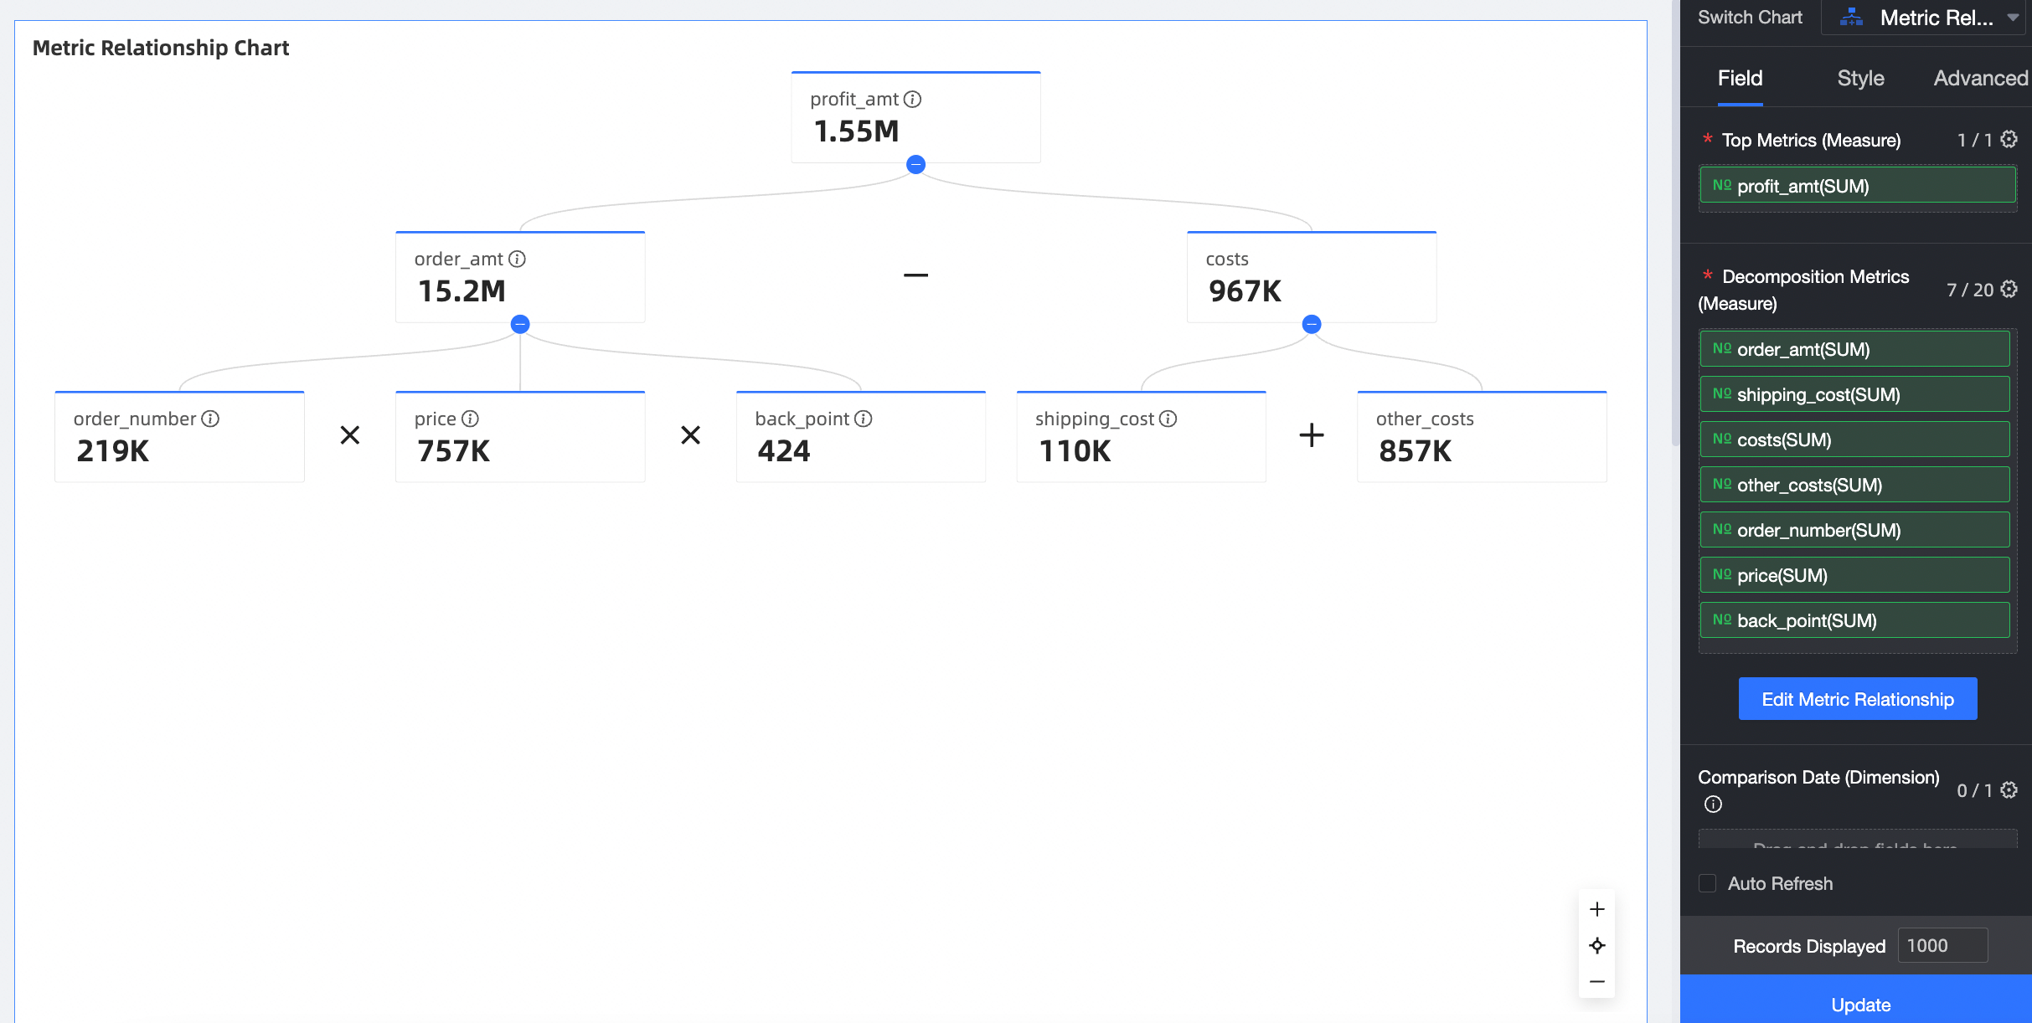Click the recenter chart view icon
Image resolution: width=2032 pixels, height=1023 pixels.
click(1597, 946)
